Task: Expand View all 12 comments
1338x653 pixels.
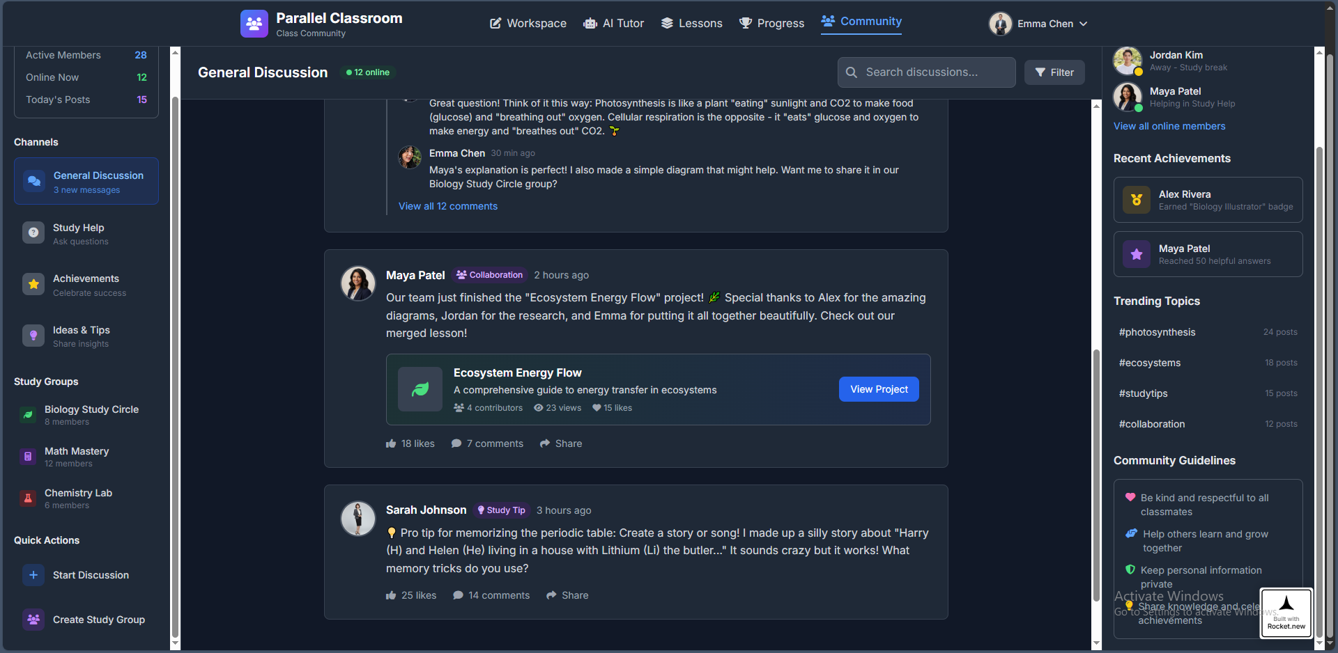Action: pyautogui.click(x=448, y=206)
